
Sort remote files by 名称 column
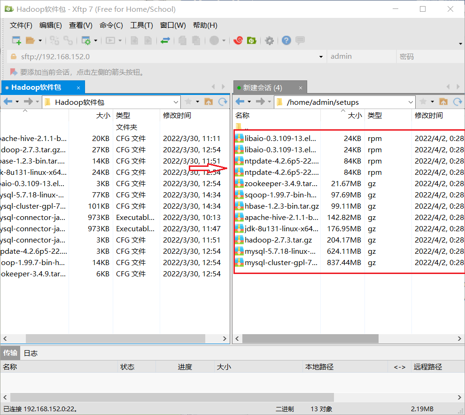click(x=276, y=116)
